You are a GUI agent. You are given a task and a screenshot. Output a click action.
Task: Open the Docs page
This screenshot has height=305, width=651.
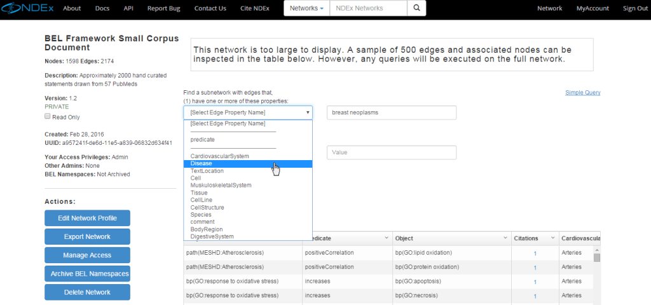point(102,8)
